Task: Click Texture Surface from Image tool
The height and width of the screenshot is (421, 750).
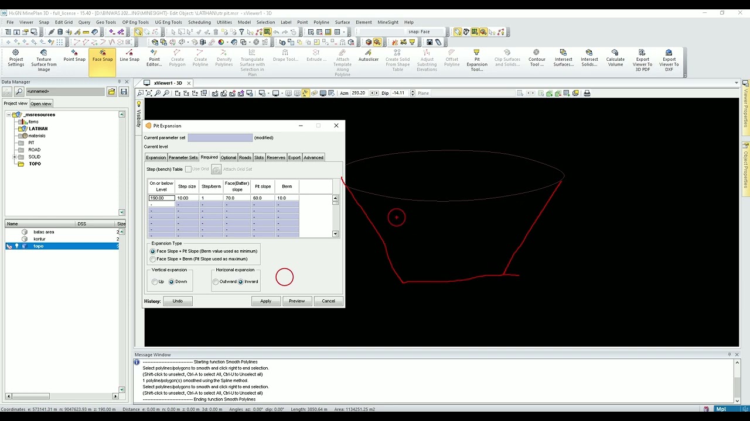Action: pyautogui.click(x=44, y=61)
